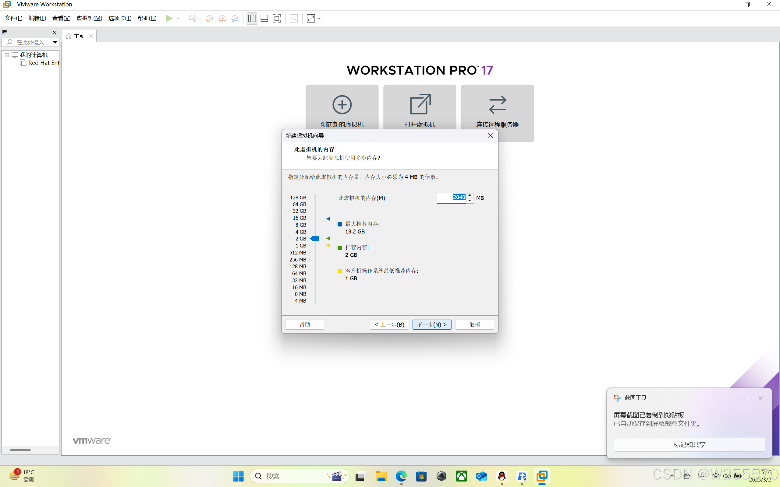This screenshot has width=780, height=487.
Task: Open the weather widget showing 18°C
Action: click(x=22, y=476)
